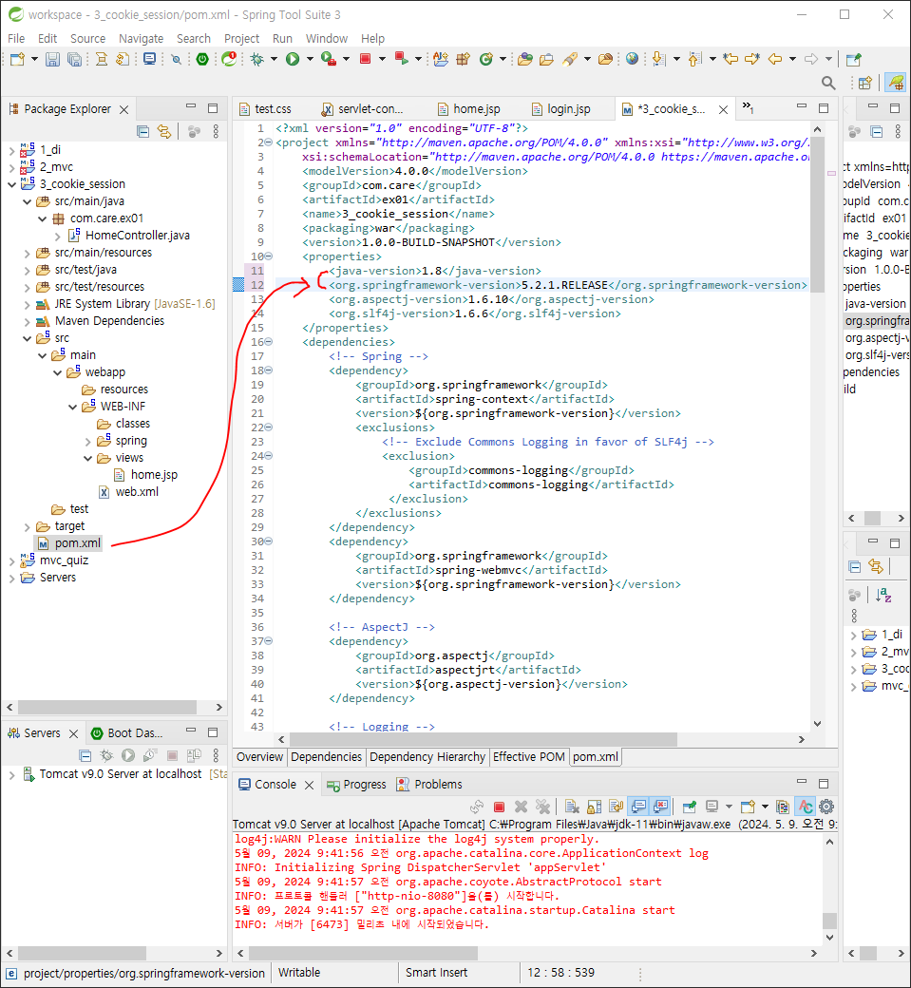Terminate the Tomcat console with red stop
This screenshot has height=988, width=911.
499,807
